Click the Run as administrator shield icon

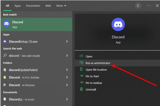coord(81,63)
